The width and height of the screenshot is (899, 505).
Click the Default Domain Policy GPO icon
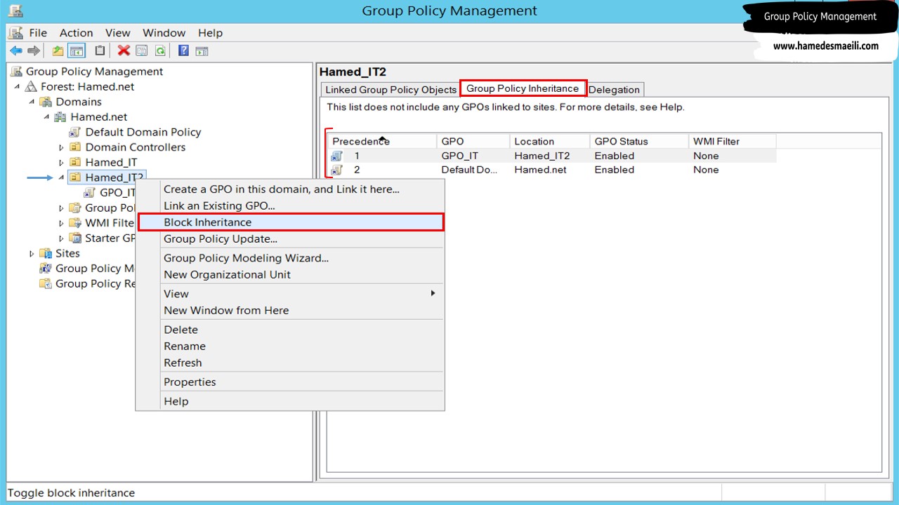[75, 132]
